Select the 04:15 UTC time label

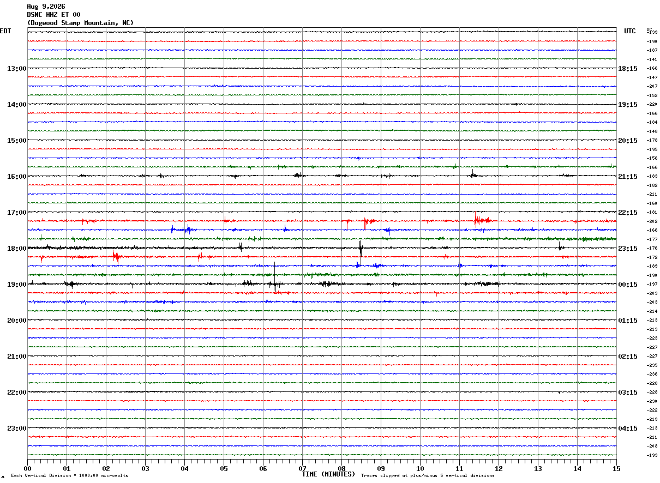[628, 428]
